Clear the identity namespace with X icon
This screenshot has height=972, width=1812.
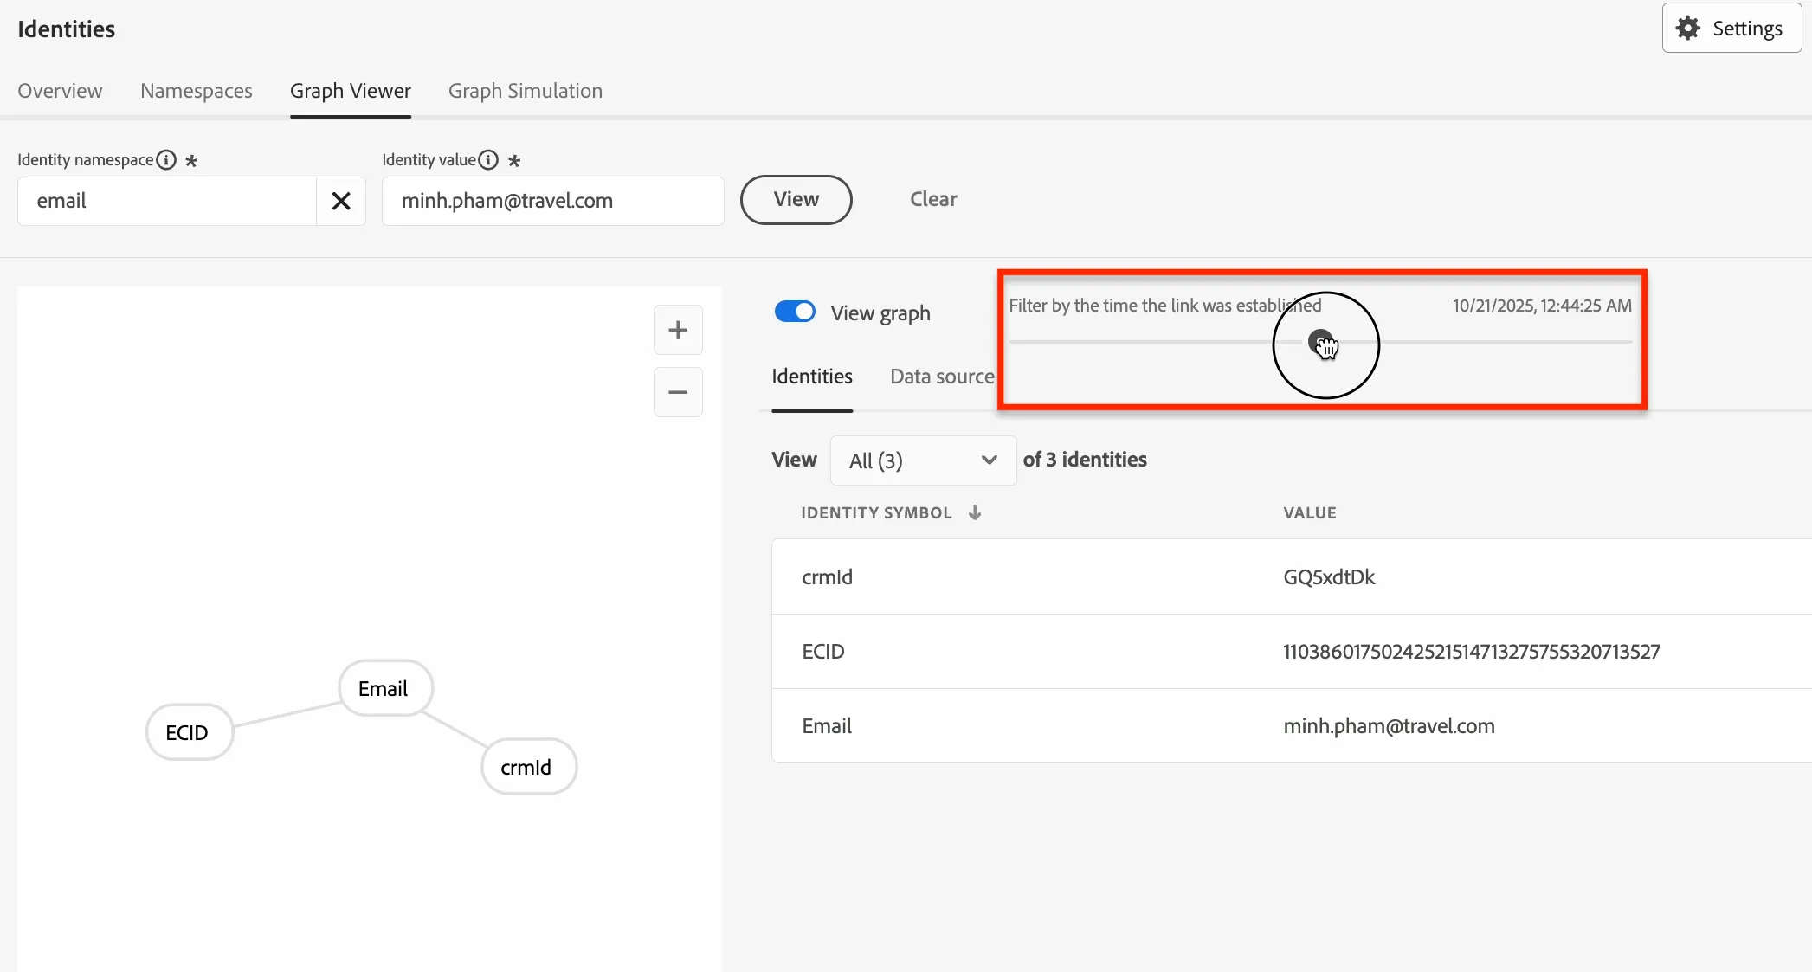tap(341, 201)
